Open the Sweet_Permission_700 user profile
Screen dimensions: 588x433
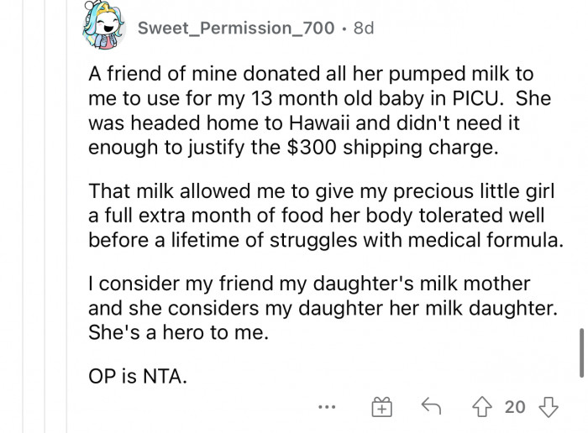click(239, 27)
